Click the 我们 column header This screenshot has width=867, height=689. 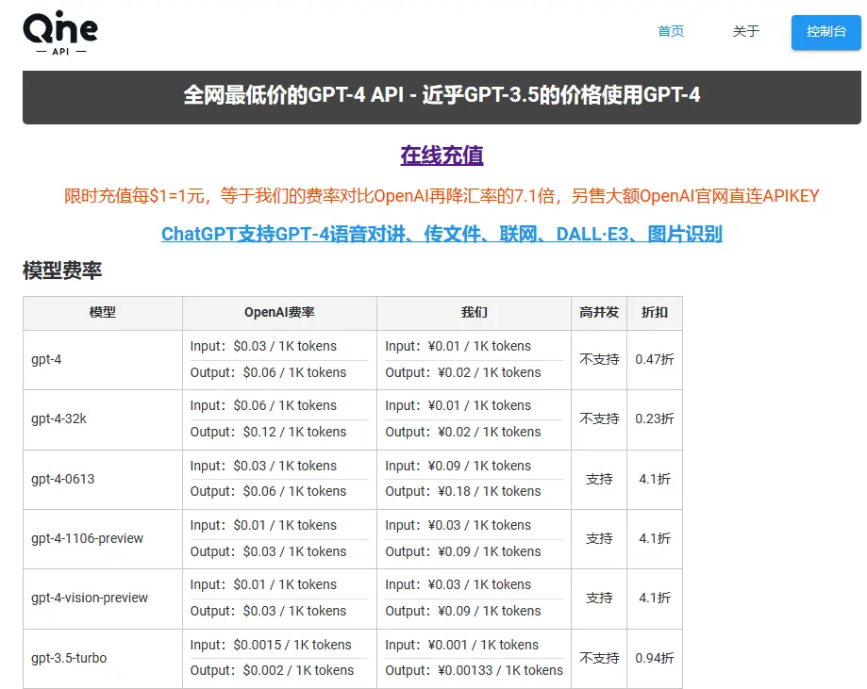(472, 313)
